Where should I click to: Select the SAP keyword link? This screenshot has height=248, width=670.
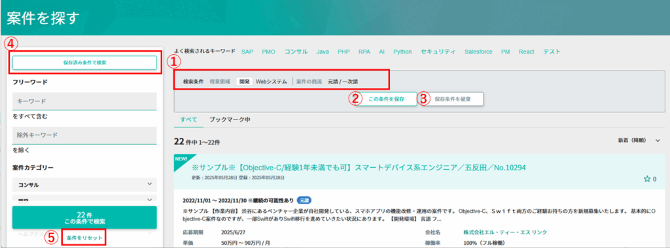247,52
